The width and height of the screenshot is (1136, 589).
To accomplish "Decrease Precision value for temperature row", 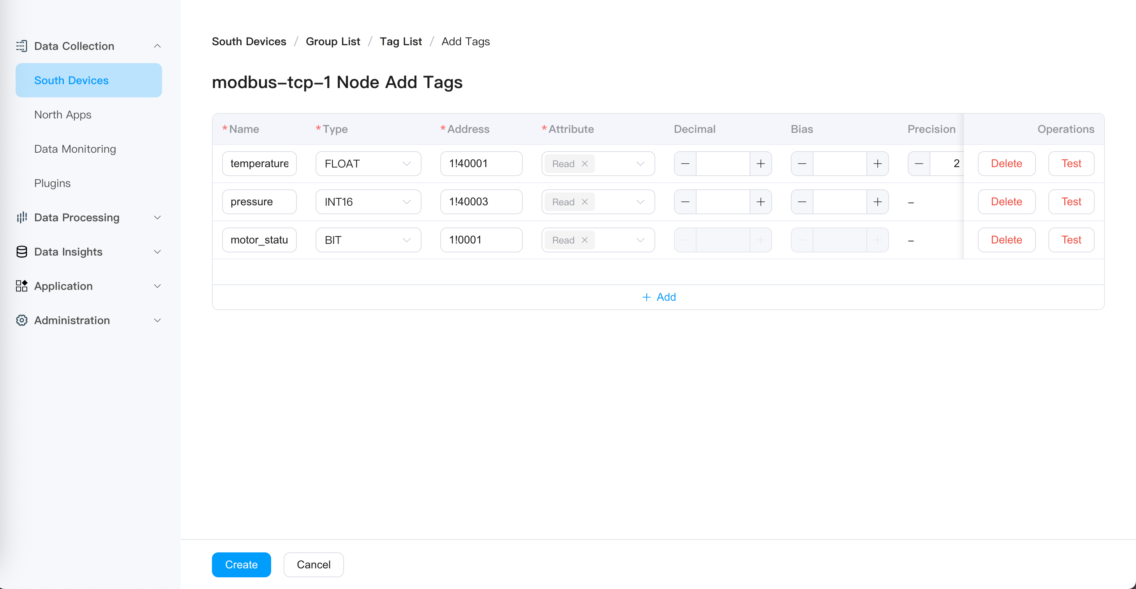I will coord(919,164).
